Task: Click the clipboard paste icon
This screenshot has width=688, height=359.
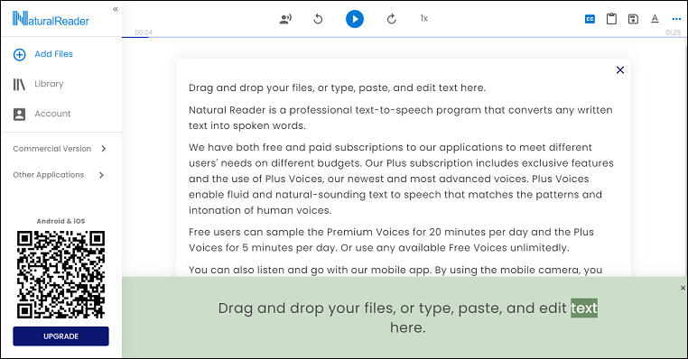Action: coord(611,19)
